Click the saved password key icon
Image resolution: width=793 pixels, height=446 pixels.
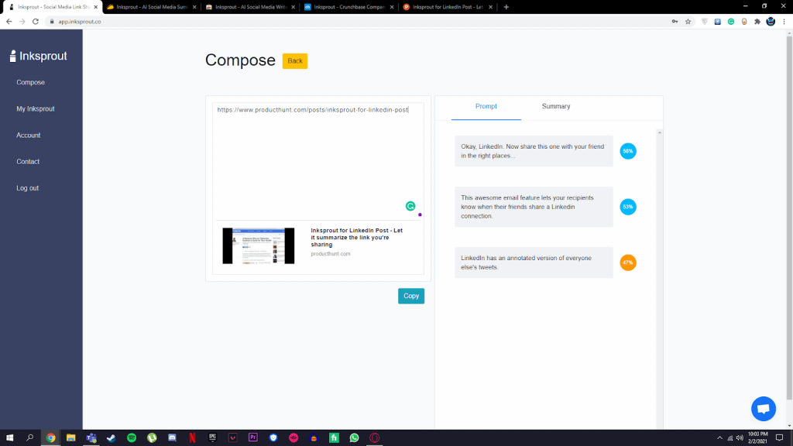pyautogui.click(x=675, y=22)
